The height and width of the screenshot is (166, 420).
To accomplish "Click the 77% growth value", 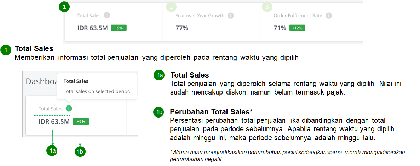I will [x=182, y=28].
